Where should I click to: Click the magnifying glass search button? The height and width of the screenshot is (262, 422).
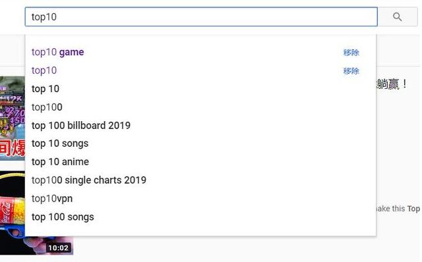pos(398,16)
